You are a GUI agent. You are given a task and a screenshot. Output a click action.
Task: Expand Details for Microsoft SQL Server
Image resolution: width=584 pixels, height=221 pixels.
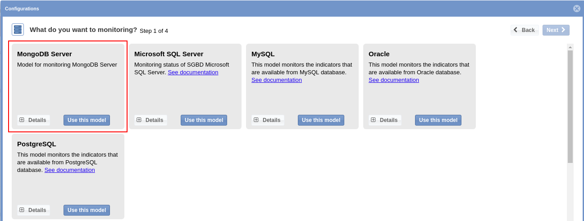click(151, 120)
